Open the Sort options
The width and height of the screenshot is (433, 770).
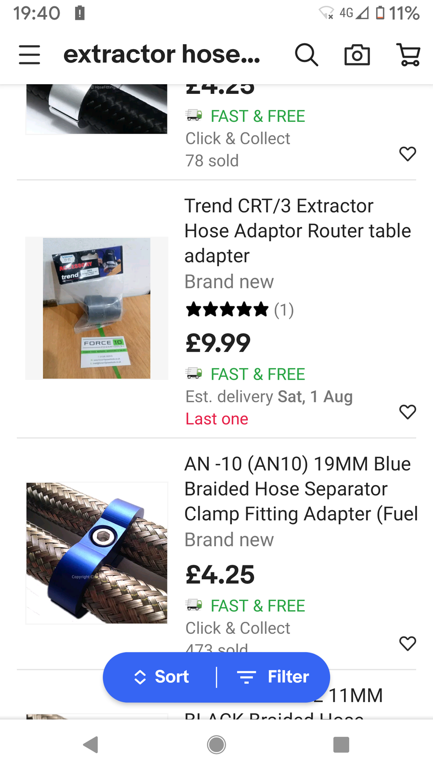pyautogui.click(x=162, y=677)
